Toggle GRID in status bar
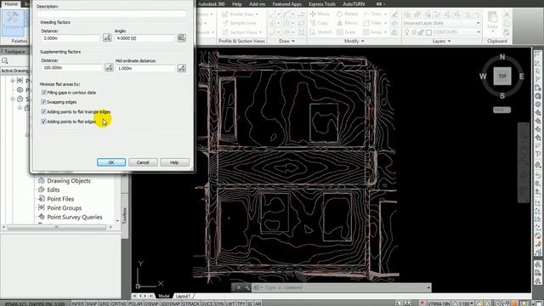The height and width of the screenshot is (306, 544). pos(104,303)
